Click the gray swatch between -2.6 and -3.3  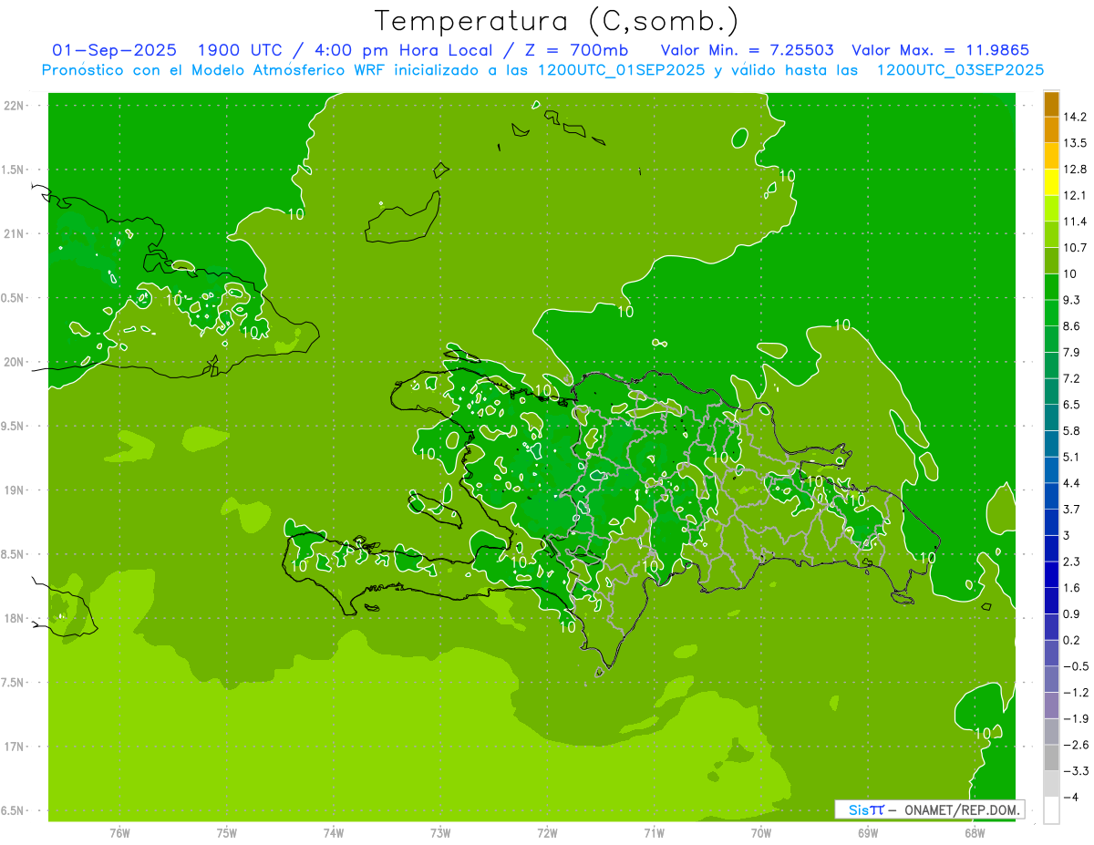1051,757
